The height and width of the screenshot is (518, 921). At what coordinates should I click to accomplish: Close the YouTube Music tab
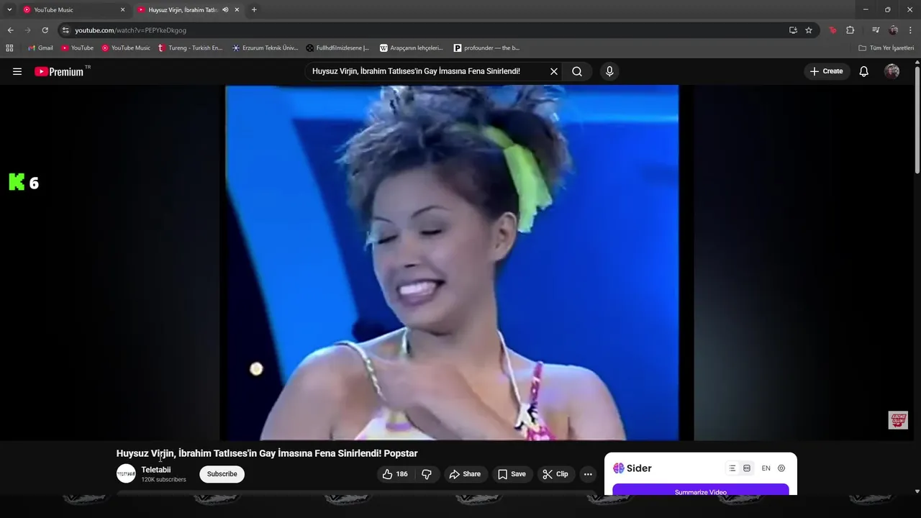pos(122,10)
